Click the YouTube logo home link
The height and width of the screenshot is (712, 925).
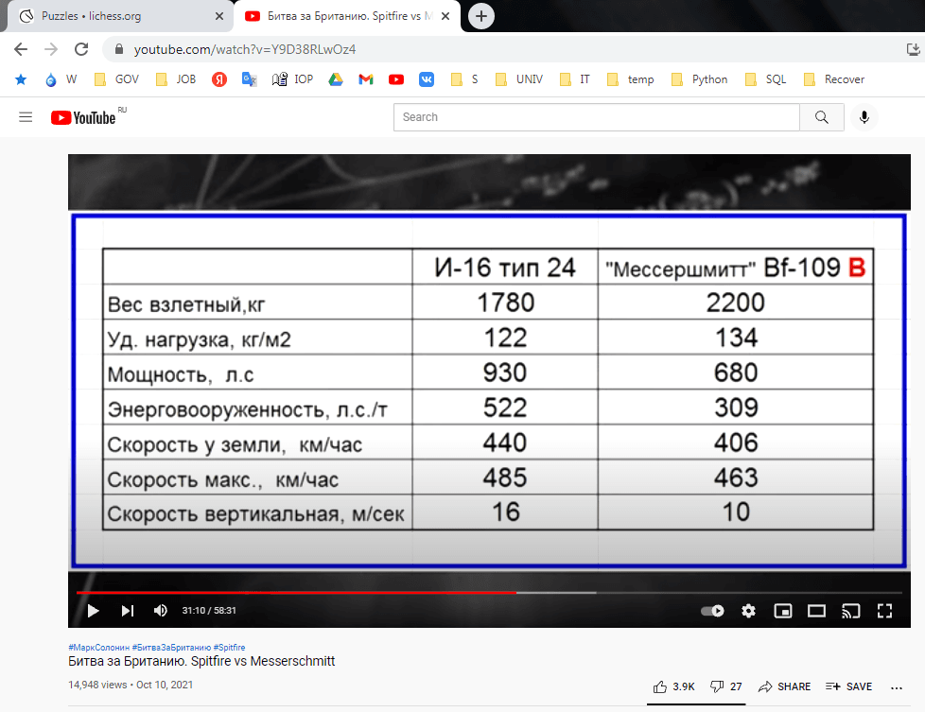click(85, 117)
